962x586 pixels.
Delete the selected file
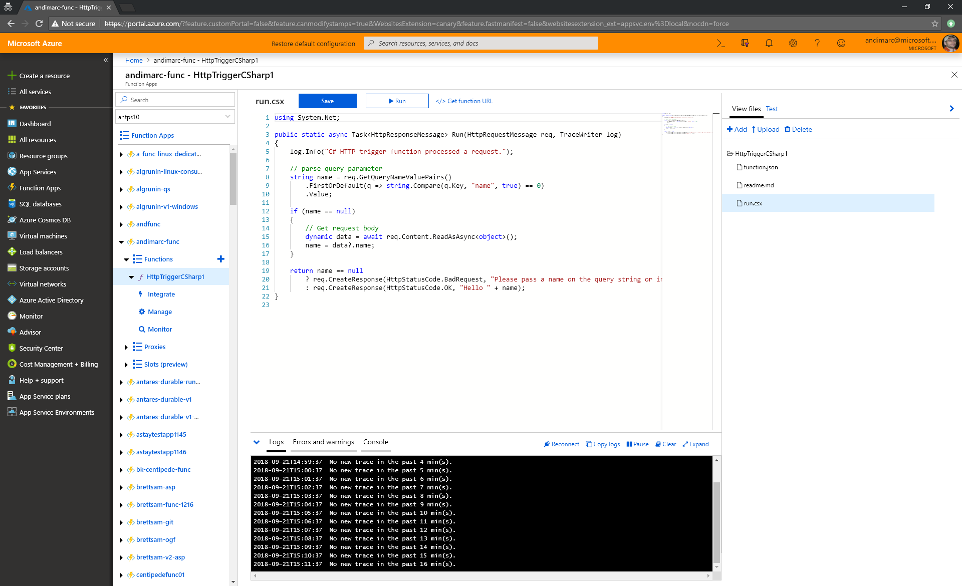pos(798,129)
